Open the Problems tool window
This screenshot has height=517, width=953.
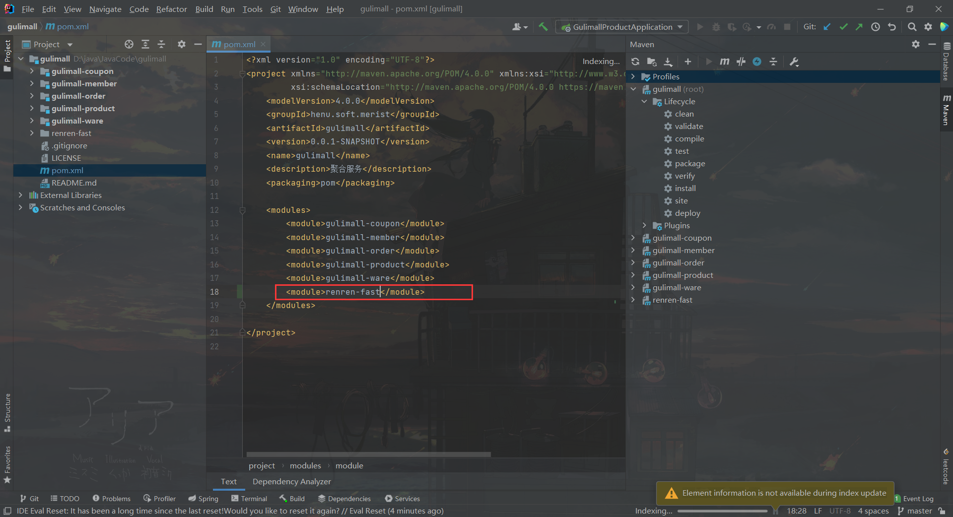tap(111, 499)
